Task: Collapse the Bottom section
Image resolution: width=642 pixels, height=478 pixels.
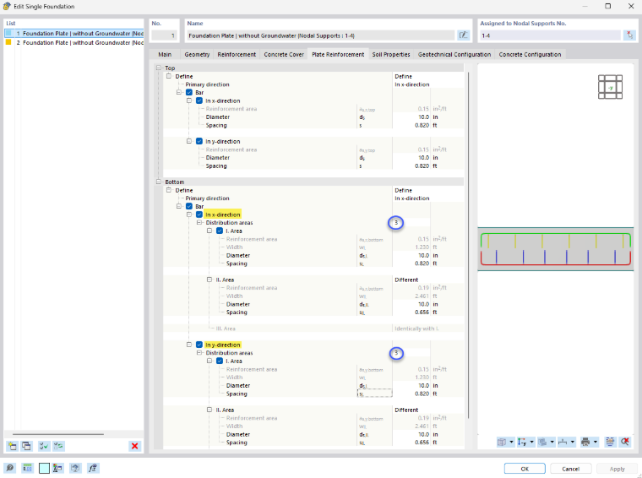Action: [159, 182]
